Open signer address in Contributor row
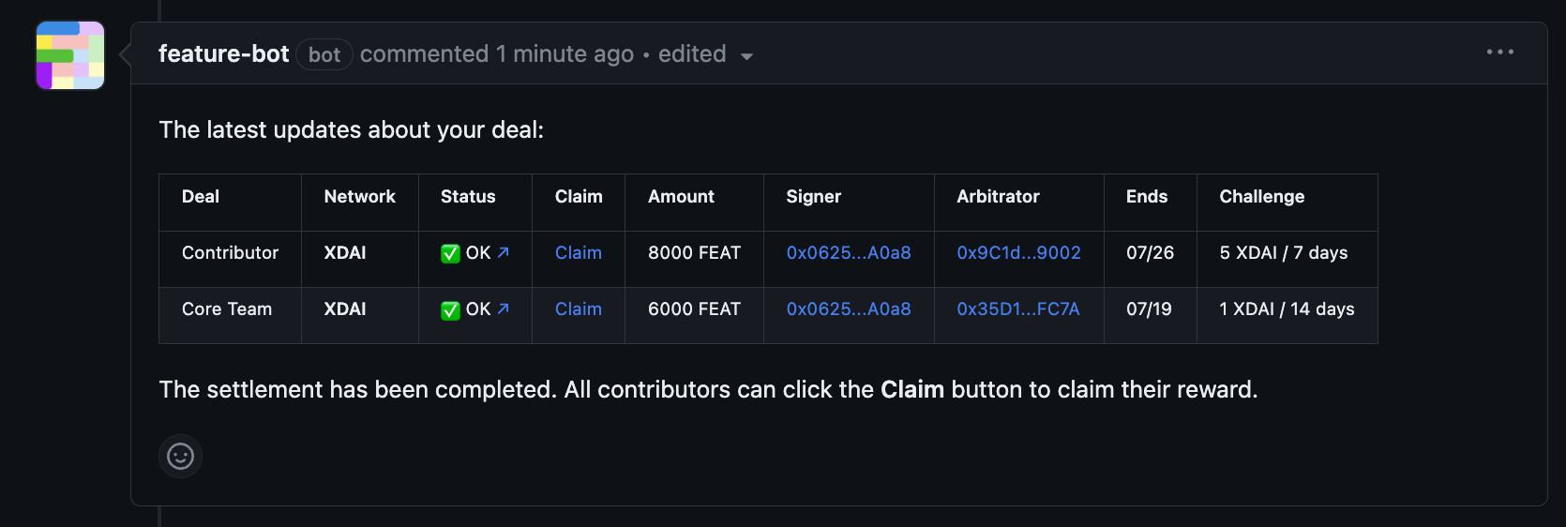 848,253
